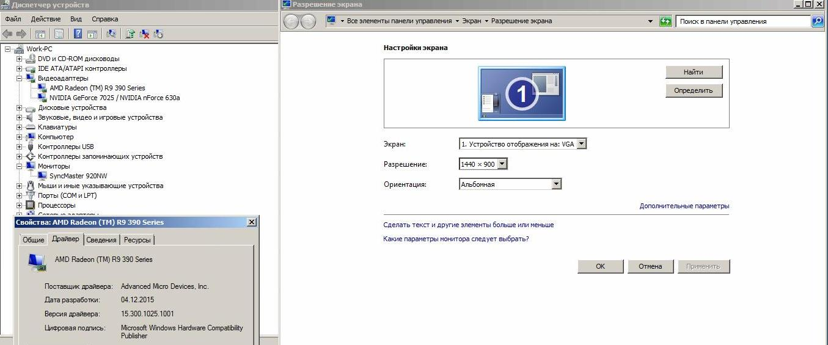Viewport: 828px width, 345px height.
Task: Open the Разрешение dropdown showing 1440 × 900
Action: click(x=502, y=164)
